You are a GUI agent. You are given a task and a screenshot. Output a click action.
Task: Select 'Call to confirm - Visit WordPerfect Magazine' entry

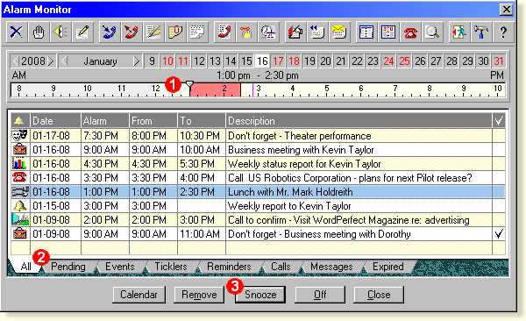click(258, 219)
